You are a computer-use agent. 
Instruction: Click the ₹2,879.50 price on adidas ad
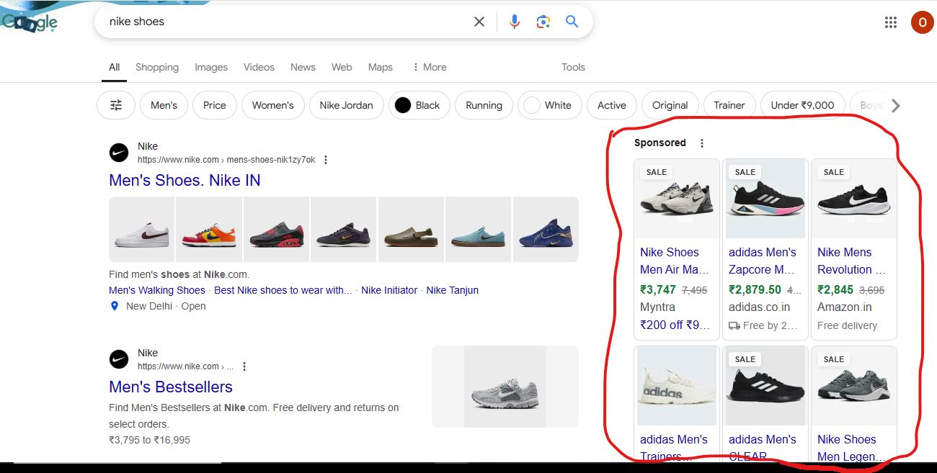tap(755, 289)
